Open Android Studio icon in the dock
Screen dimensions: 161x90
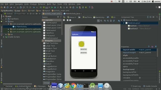pyautogui.click(x=92, y=85)
